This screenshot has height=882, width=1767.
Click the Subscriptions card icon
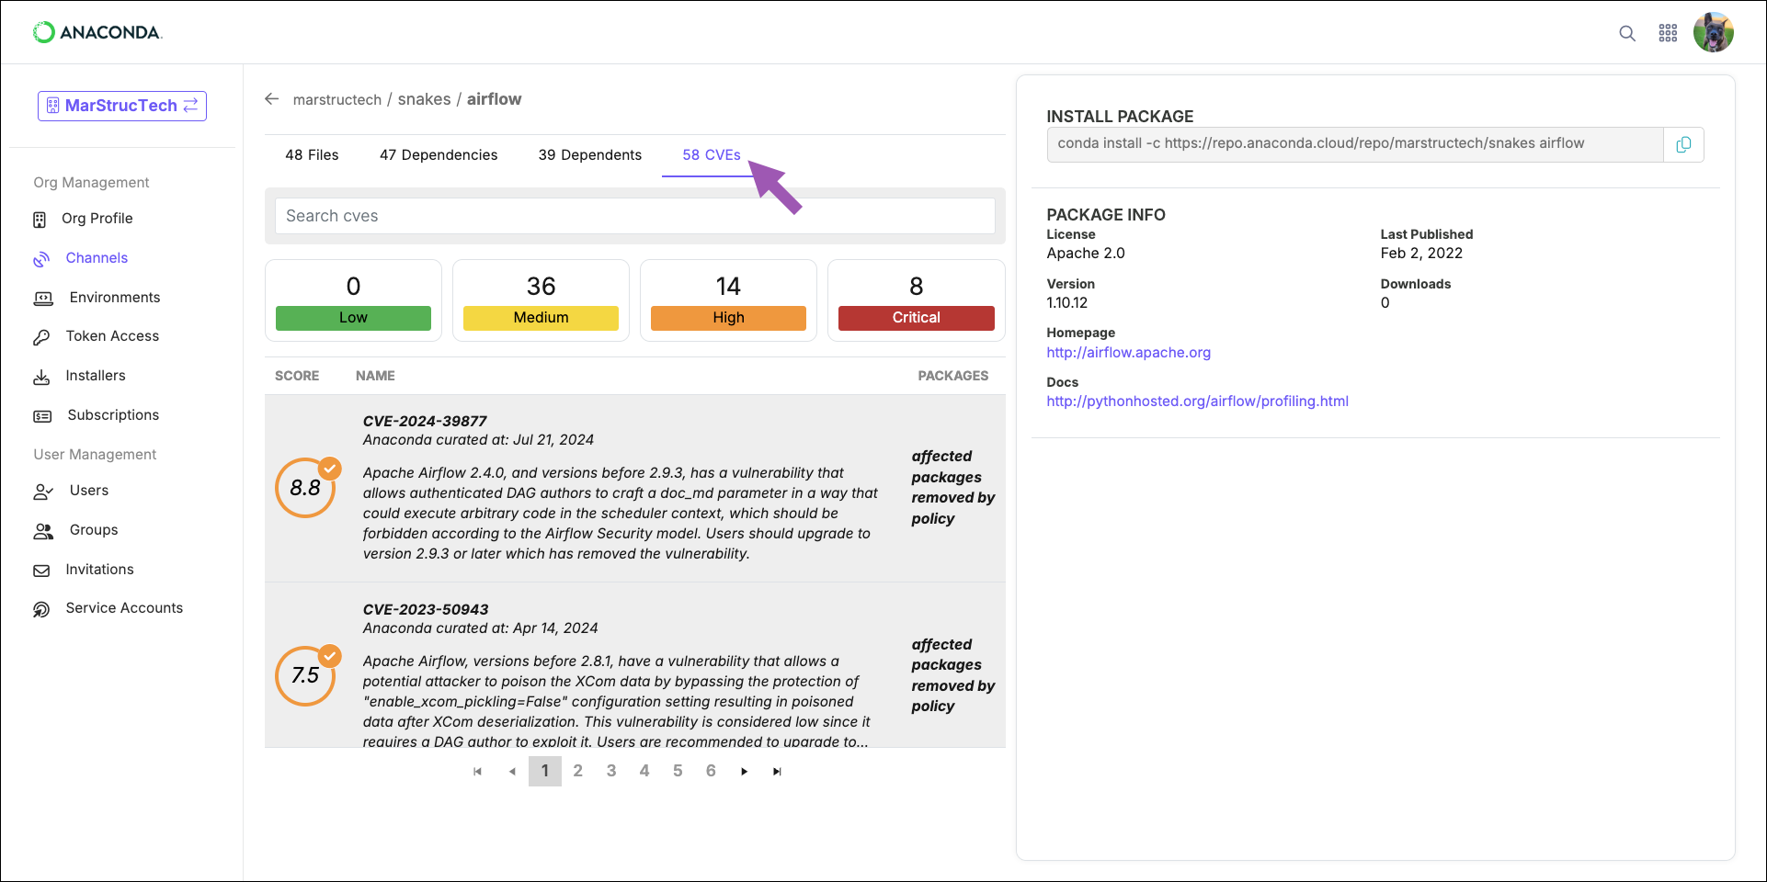[x=42, y=416]
